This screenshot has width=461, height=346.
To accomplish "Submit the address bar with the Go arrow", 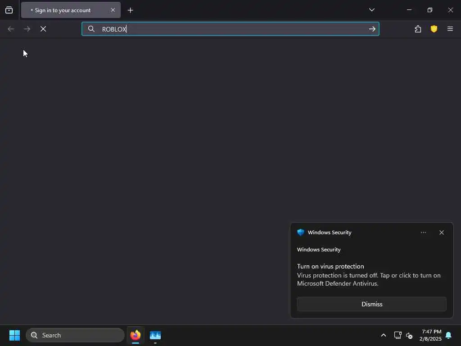I will pos(372,29).
